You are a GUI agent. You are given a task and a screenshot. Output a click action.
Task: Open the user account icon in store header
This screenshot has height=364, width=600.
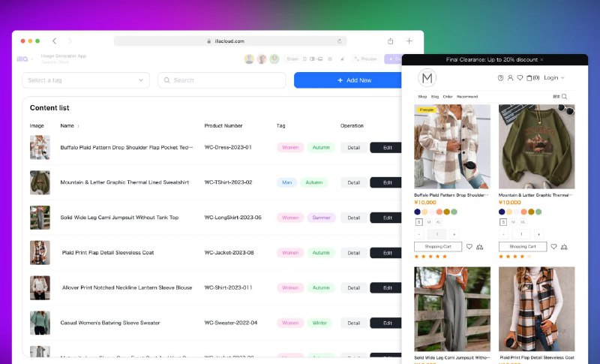pyautogui.click(x=510, y=78)
